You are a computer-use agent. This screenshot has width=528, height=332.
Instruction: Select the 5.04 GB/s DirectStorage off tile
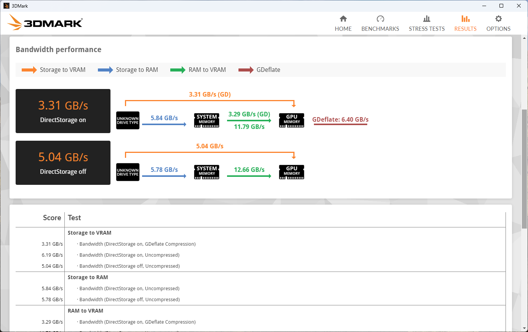(63, 163)
